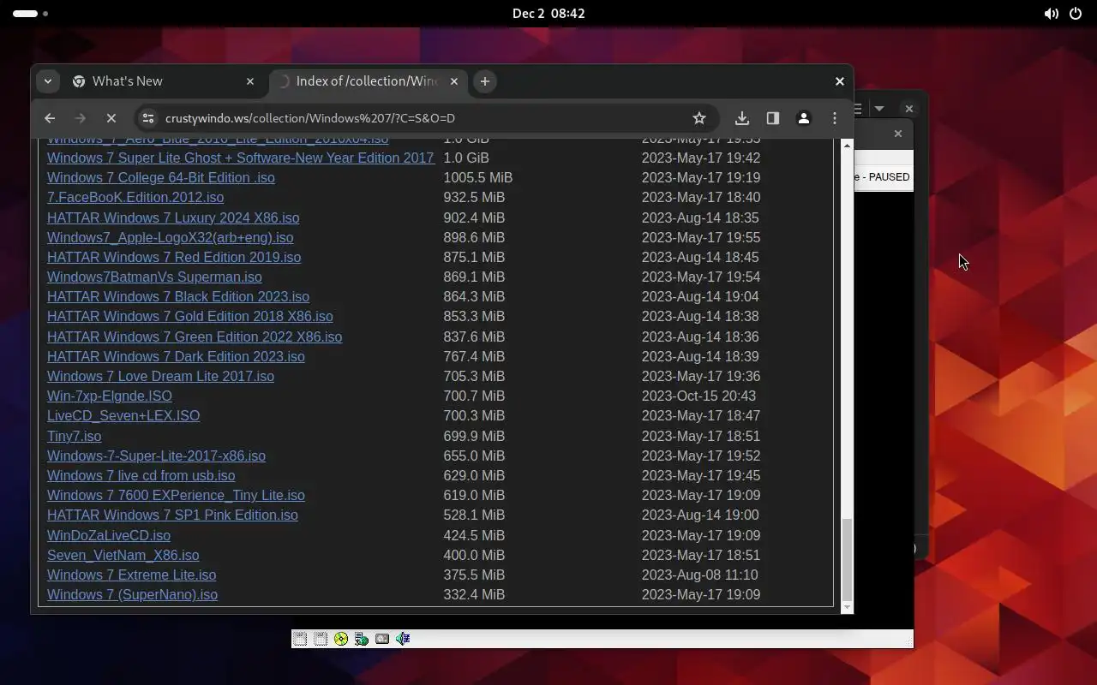The image size is (1097, 685).
Task: Open Windows7BatmanVs Superman.iso link
Action: pyautogui.click(x=154, y=277)
